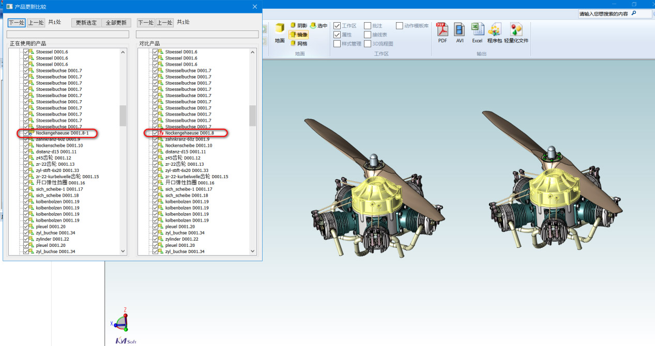Select Nockengehaeuse D001.8 in comparison list

point(189,133)
